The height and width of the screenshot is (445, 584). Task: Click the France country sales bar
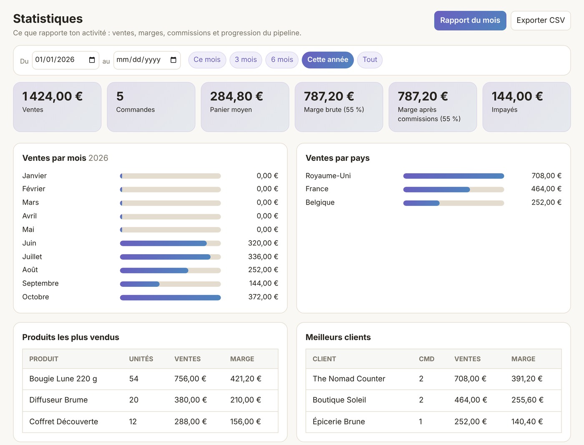pos(453,190)
